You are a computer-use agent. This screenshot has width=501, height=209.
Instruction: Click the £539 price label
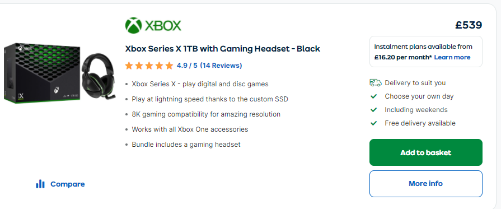click(469, 25)
